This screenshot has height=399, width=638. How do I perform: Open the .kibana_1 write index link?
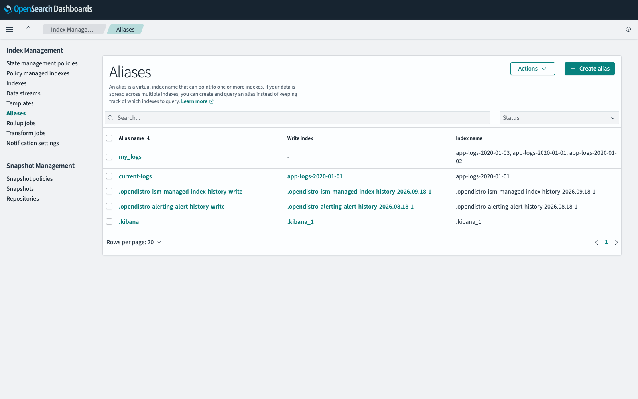click(x=301, y=222)
